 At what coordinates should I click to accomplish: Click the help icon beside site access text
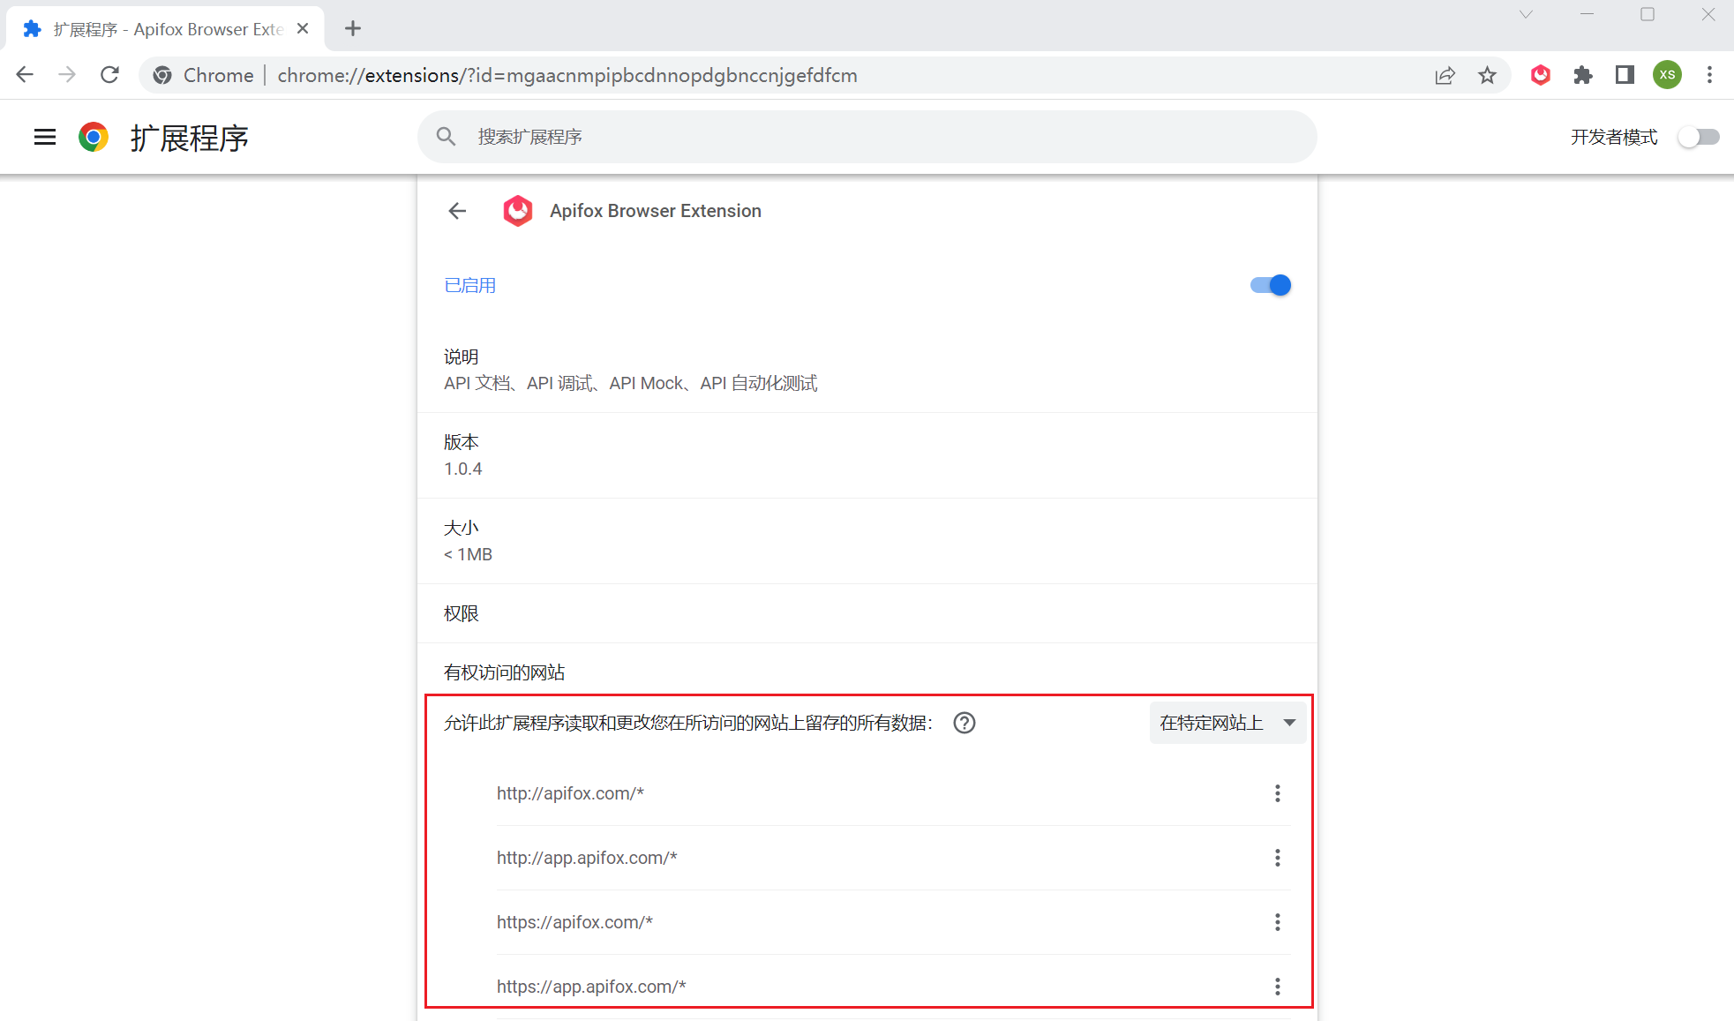coord(965,723)
